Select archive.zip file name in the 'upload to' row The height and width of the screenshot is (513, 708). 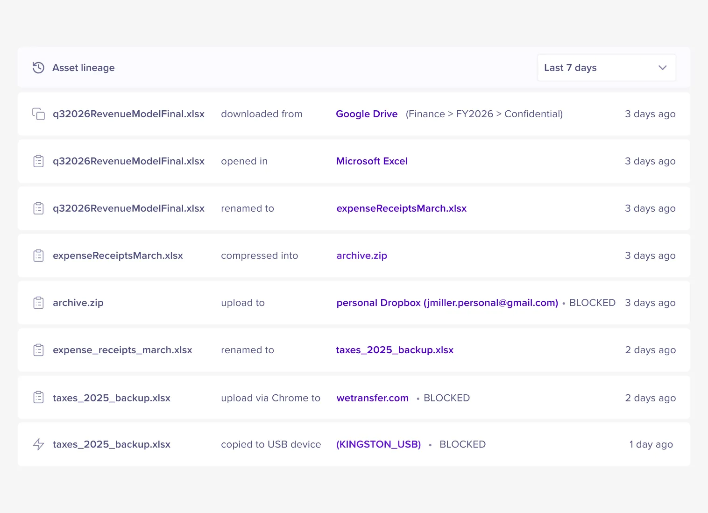coord(78,303)
